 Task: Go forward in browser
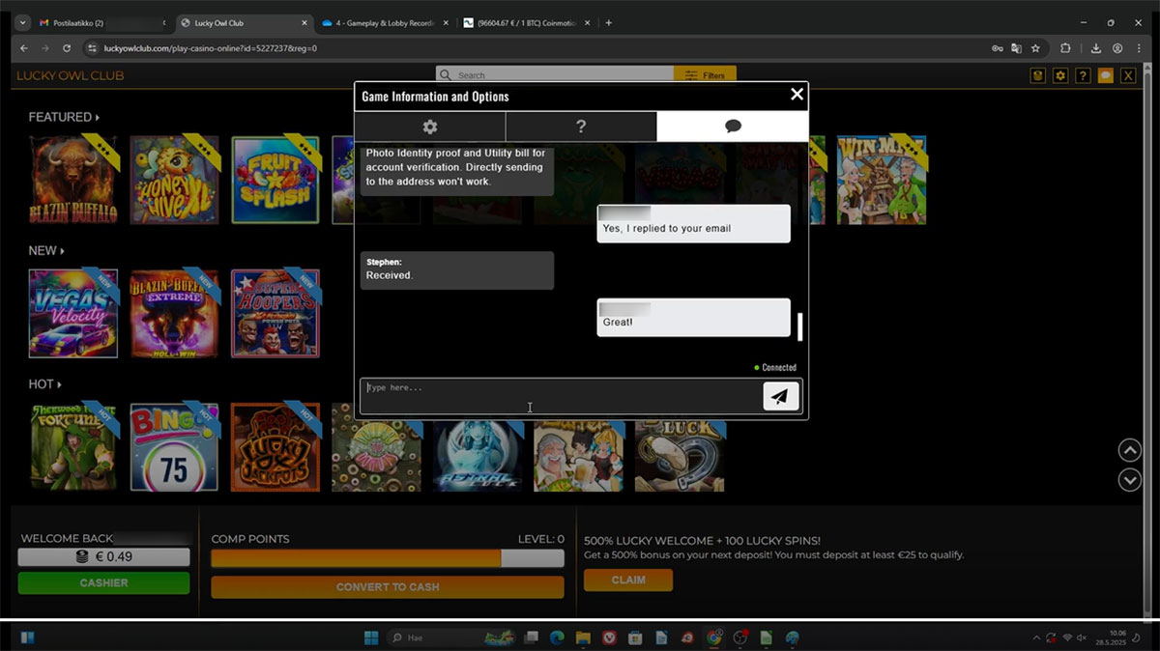coord(44,48)
